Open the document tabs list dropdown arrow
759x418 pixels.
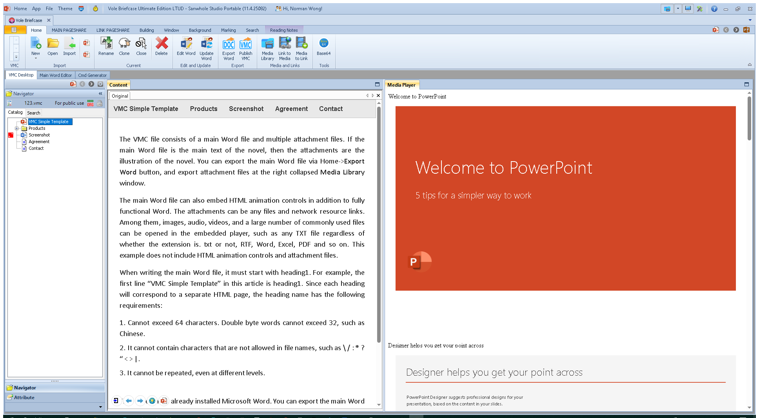[750, 20]
